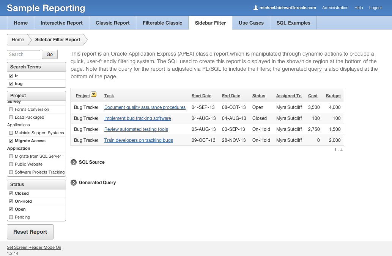Open the Project column sort menu icon
392x256 pixels.
point(93,94)
